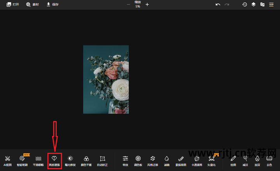Open the 调色板 palette tool

pos(138,161)
